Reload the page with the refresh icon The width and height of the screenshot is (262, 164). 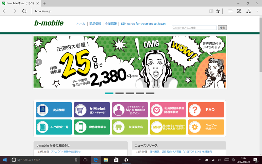(24, 11)
